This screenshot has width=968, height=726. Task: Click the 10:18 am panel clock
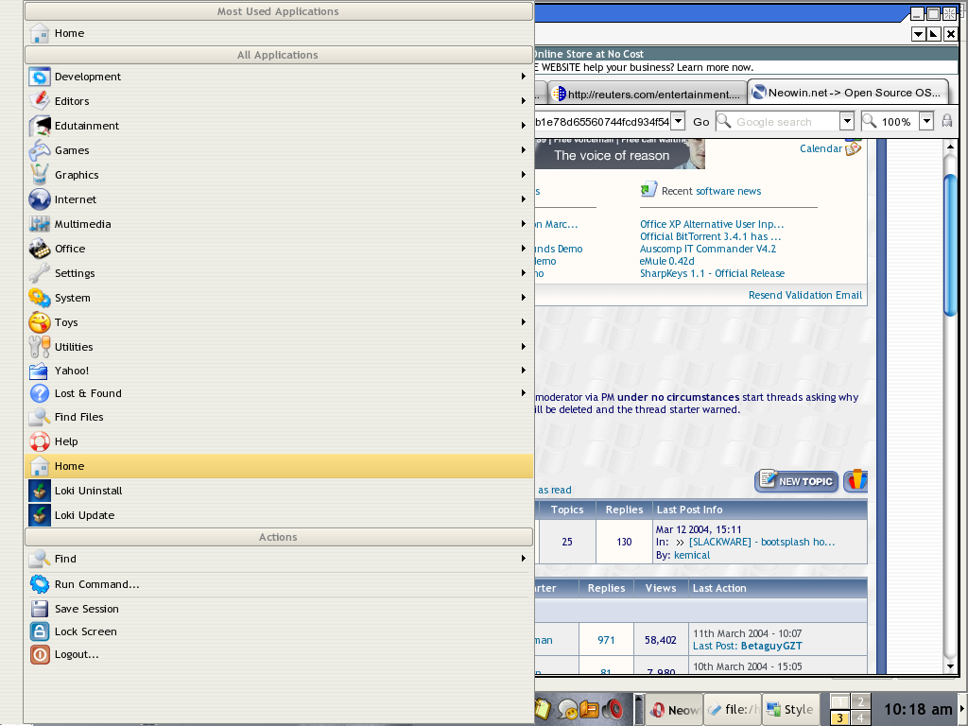[917, 709]
